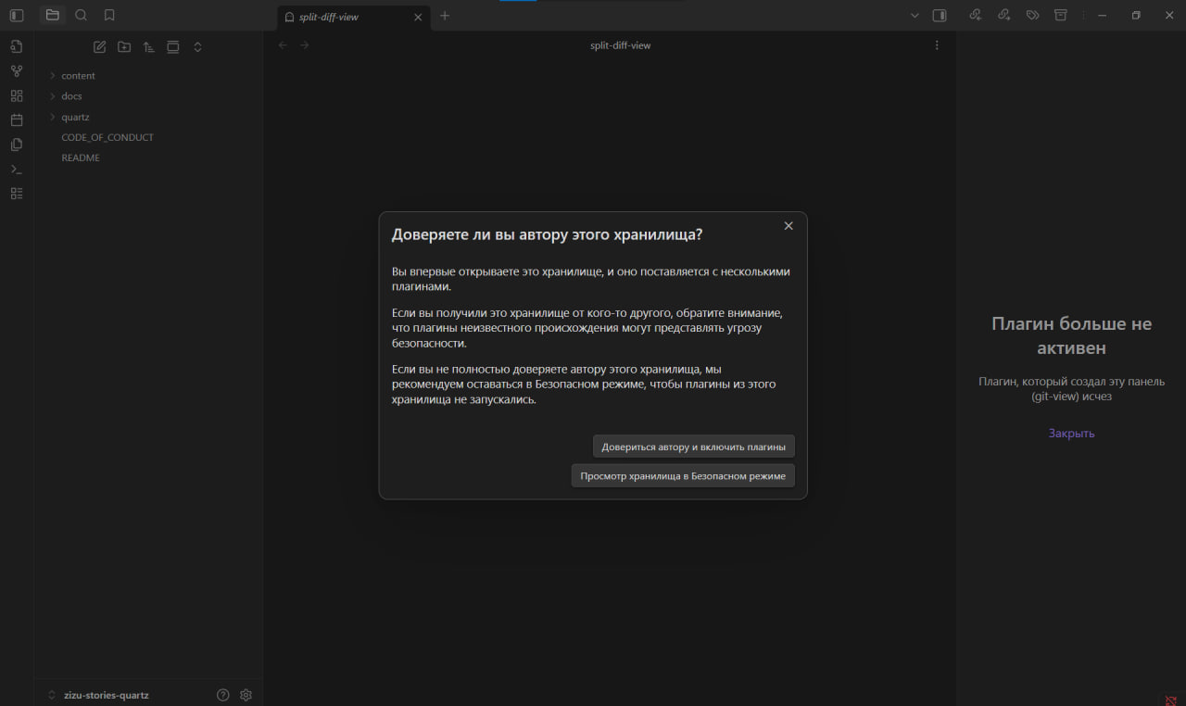Open the zizu-stories-quartz vault switcher
The height and width of the screenshot is (706, 1186).
pyautogui.click(x=106, y=695)
